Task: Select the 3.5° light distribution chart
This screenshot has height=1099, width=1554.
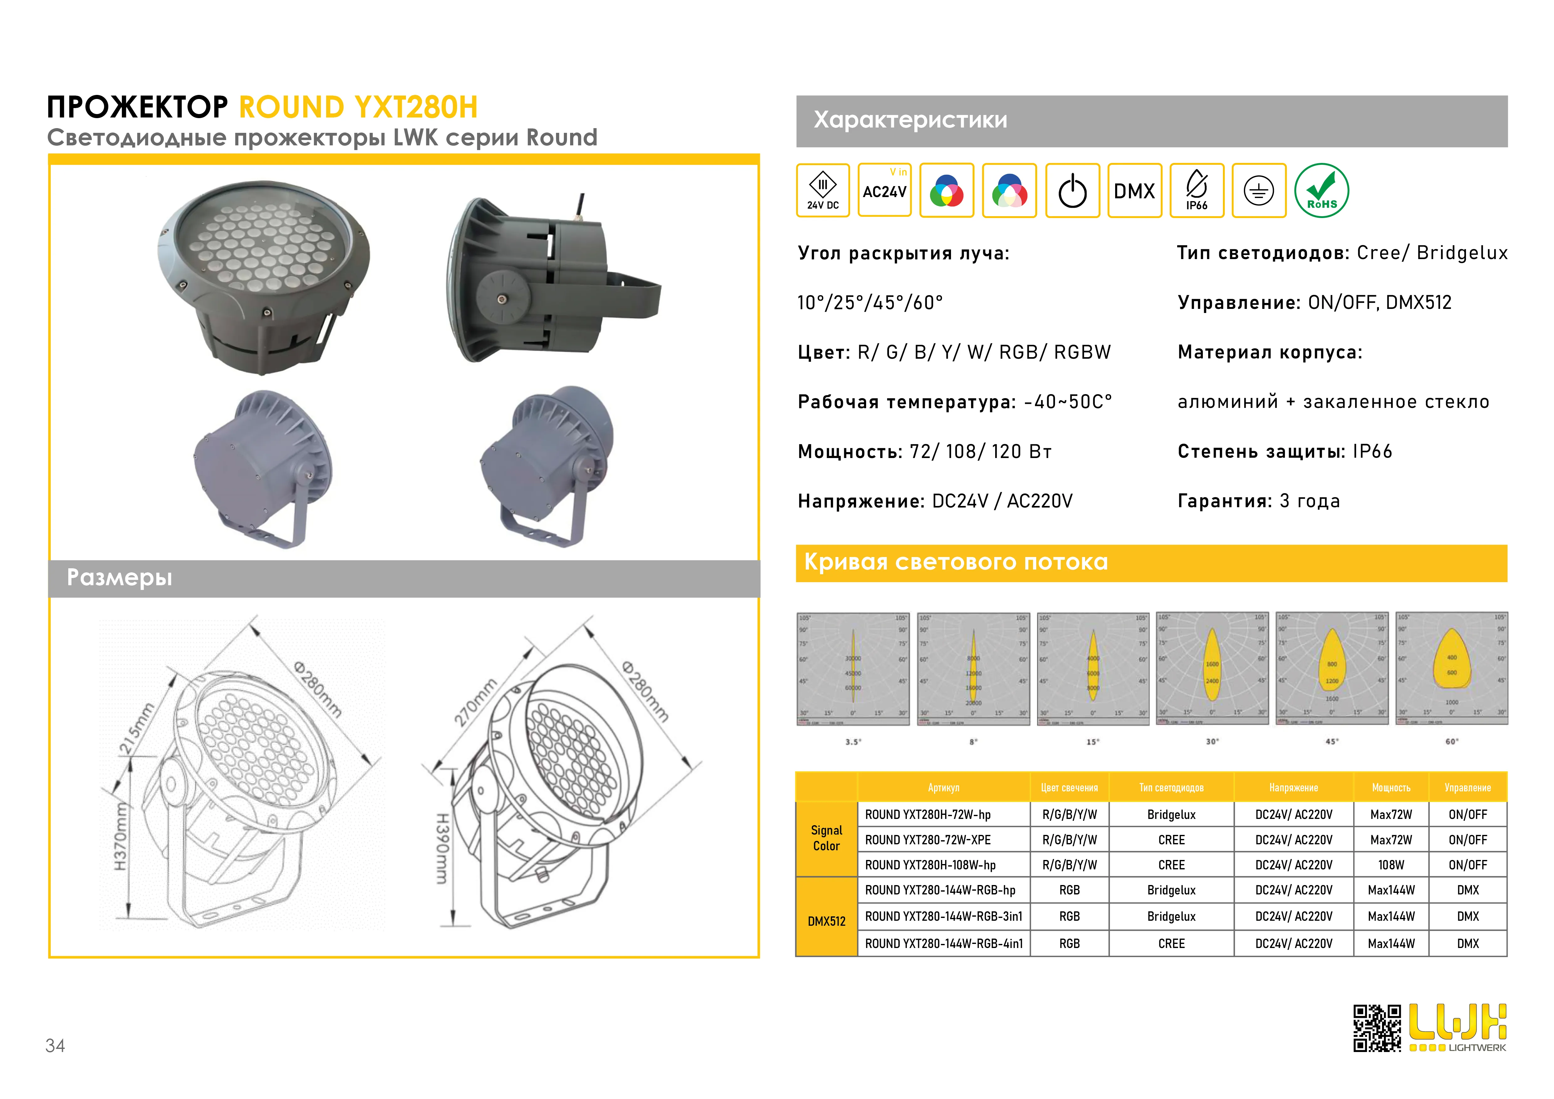Action: [x=853, y=669]
